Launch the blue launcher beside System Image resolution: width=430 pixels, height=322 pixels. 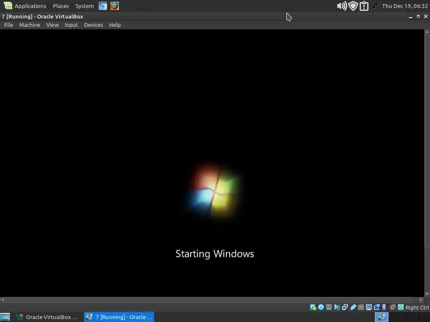[103, 6]
